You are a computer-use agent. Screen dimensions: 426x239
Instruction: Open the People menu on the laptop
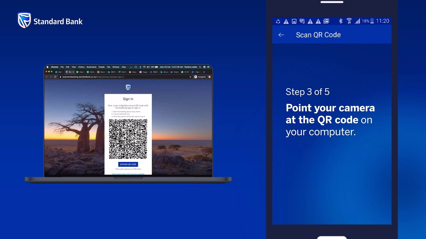(102, 67)
